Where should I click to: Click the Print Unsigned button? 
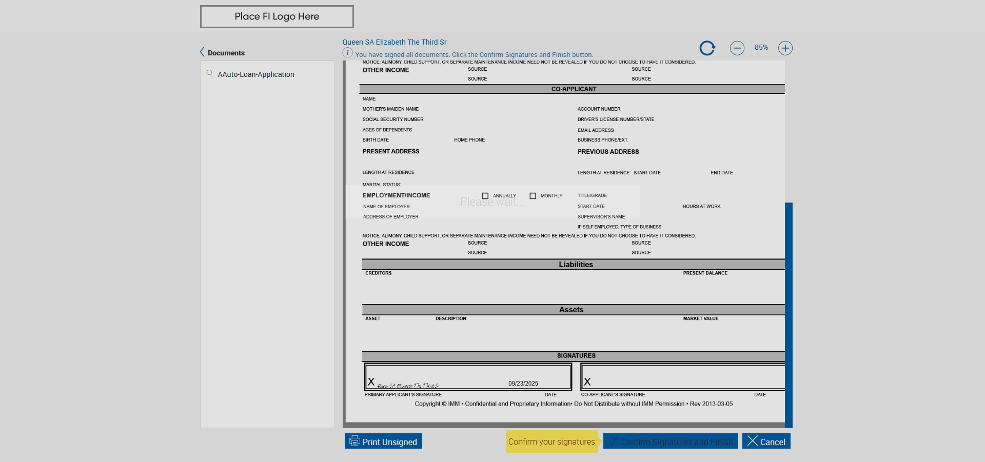pyautogui.click(x=383, y=441)
